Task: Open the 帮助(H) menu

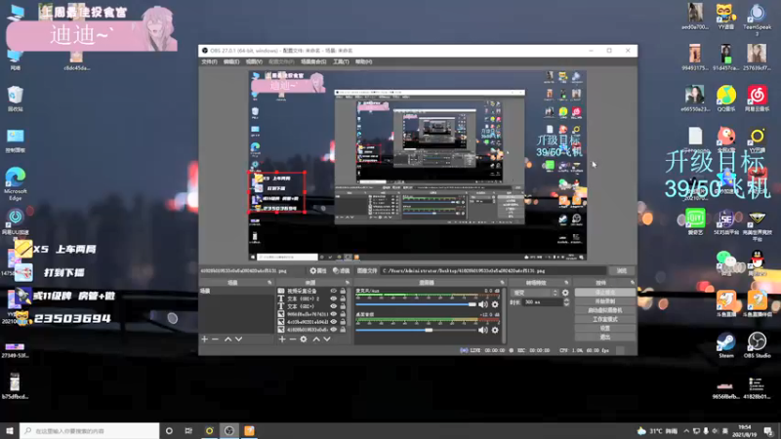Action: pos(363,61)
